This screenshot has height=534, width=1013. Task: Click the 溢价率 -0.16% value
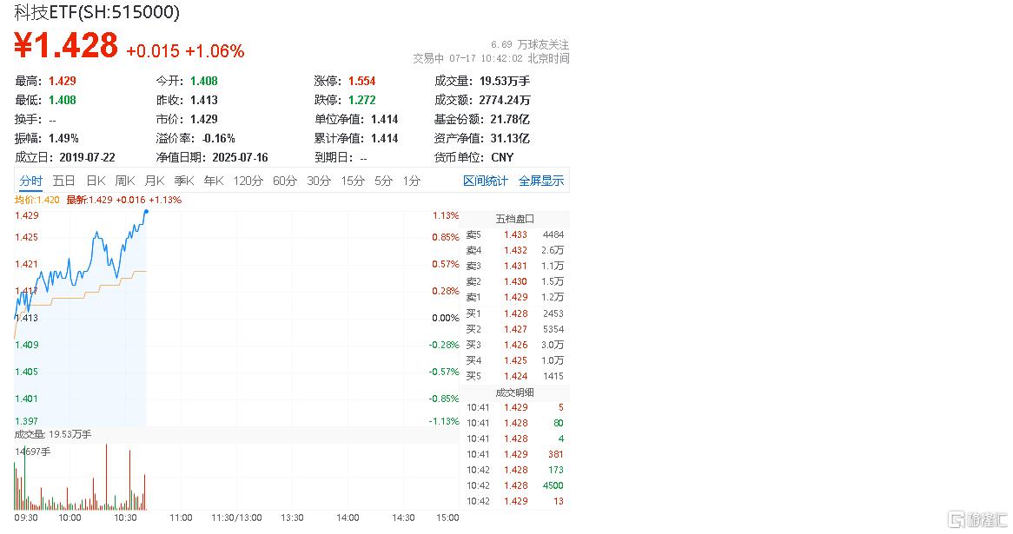pyautogui.click(x=218, y=138)
